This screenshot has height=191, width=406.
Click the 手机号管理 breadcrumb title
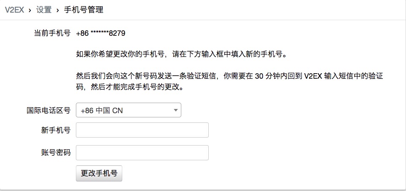[x=83, y=10]
